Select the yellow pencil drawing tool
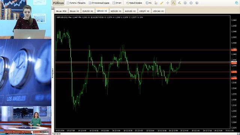Viewport: 240px width, 135px height. (162, 3)
